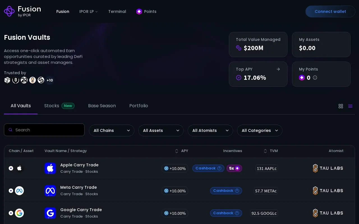This screenshot has height=224, width=359.
Task: Click the magnifier icon in the search box
Action: 11,130
